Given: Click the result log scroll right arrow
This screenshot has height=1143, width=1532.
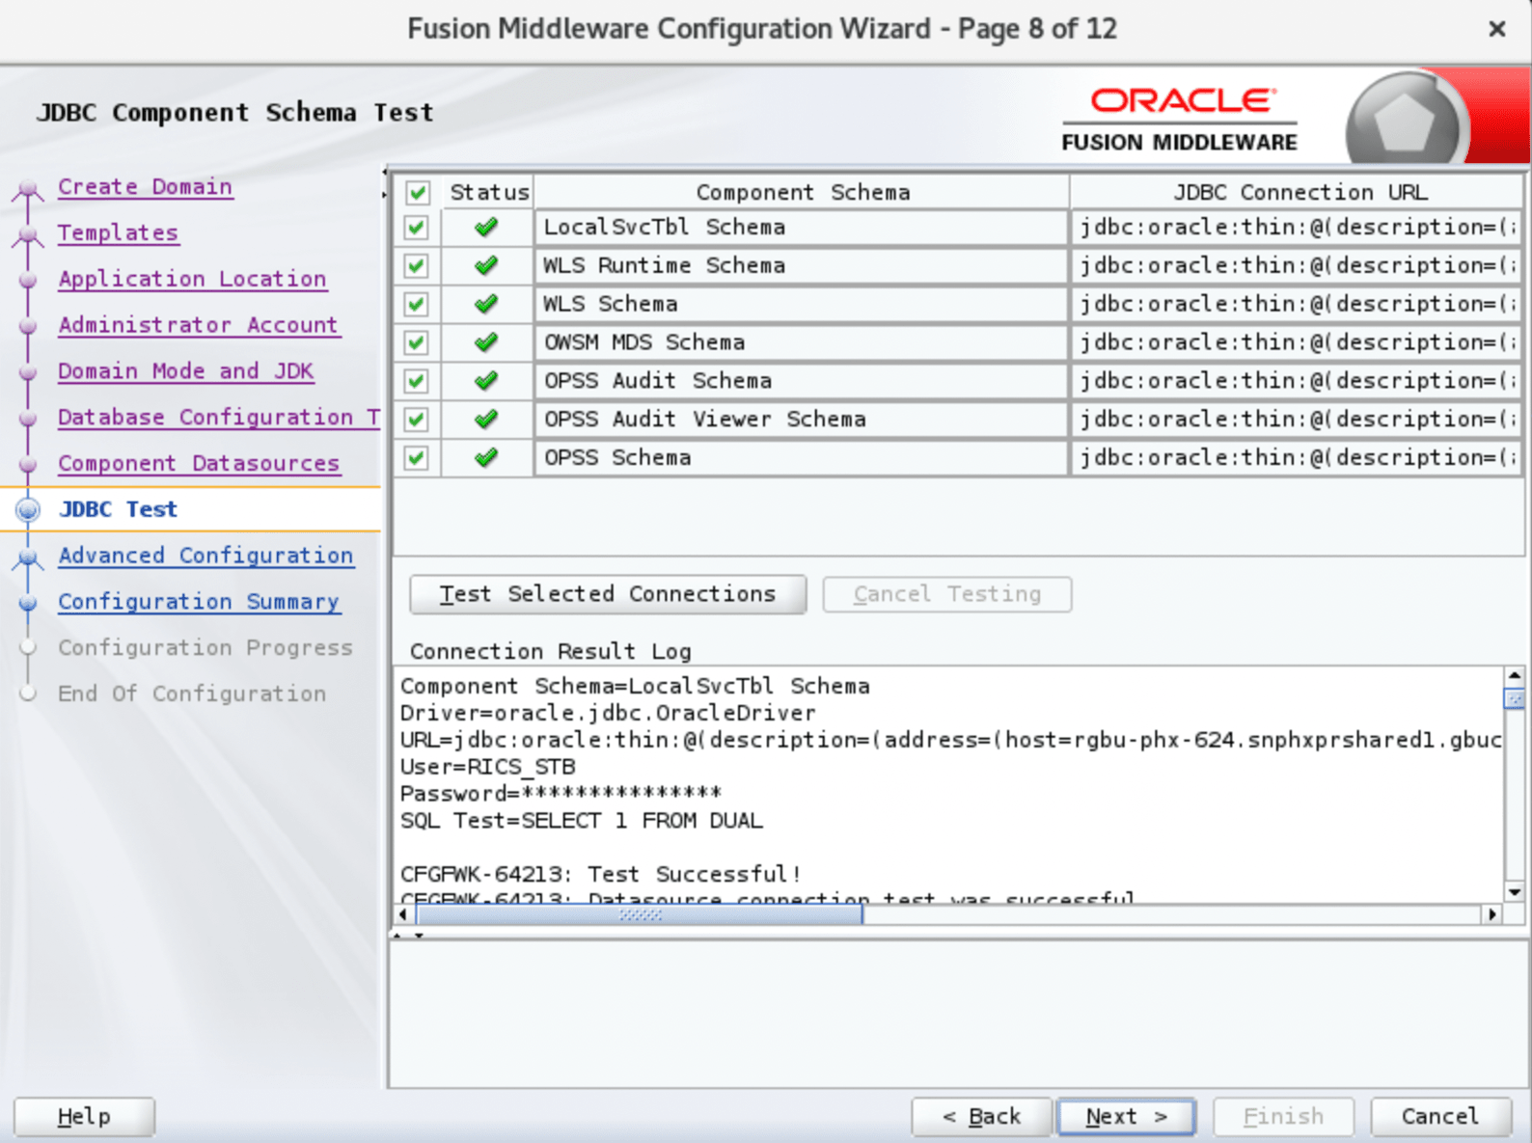Looking at the screenshot, I should point(1493,913).
